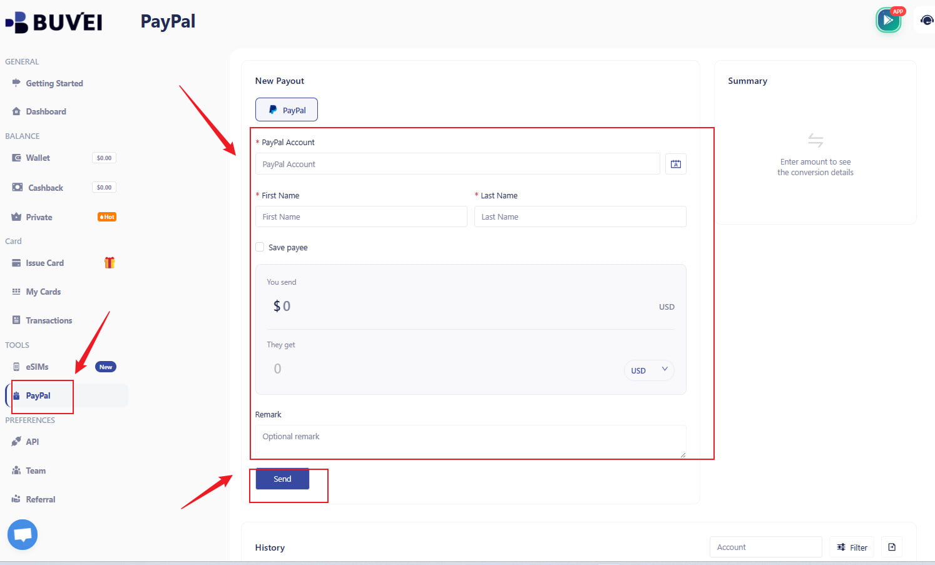
Task: Click the export icon beside Filter
Action: [892, 547]
